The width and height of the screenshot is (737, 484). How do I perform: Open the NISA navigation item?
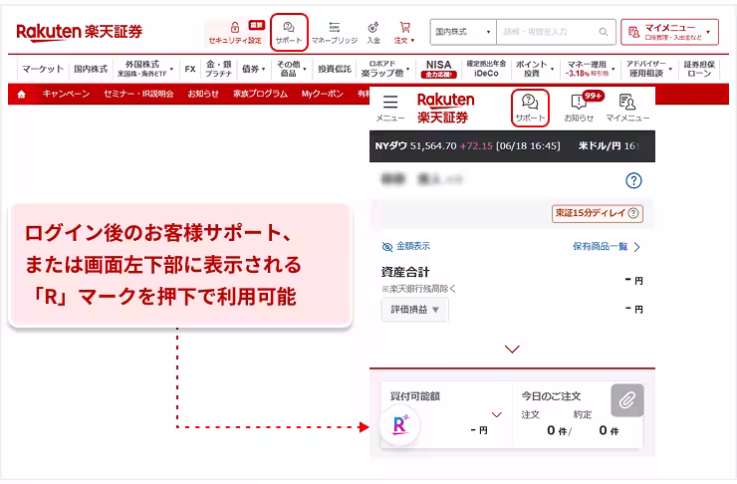pos(438,69)
